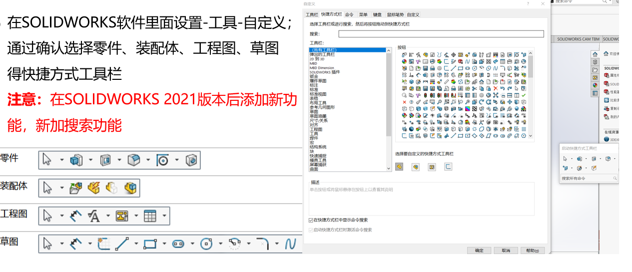This screenshot has width=632, height=272.
Task: Switch to the 鼠标笔势 tab
Action: click(x=395, y=15)
